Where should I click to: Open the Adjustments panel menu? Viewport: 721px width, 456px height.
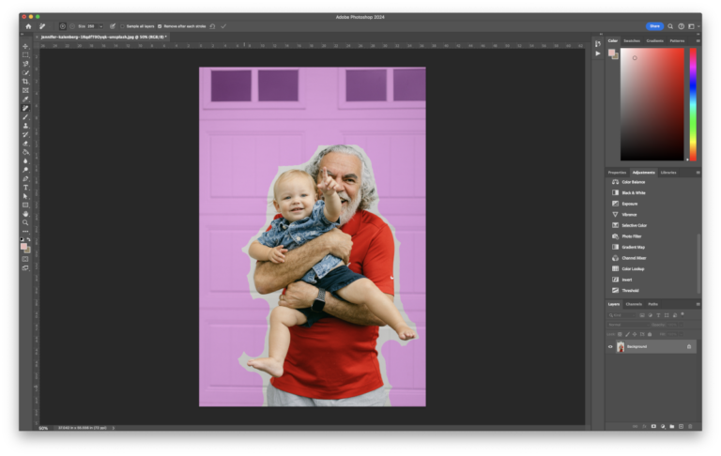coord(698,173)
